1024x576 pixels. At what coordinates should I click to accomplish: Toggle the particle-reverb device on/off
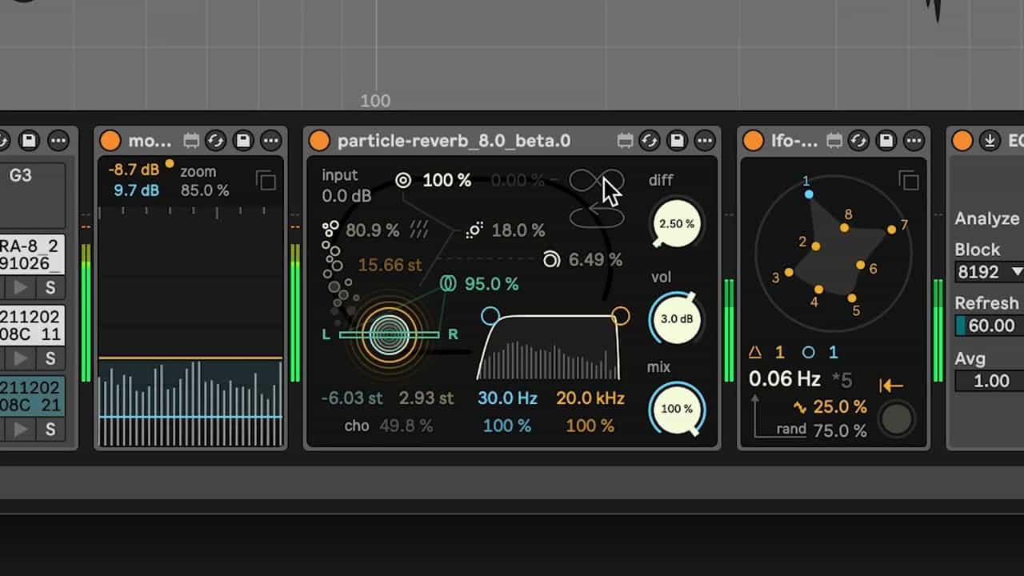pyautogui.click(x=319, y=141)
